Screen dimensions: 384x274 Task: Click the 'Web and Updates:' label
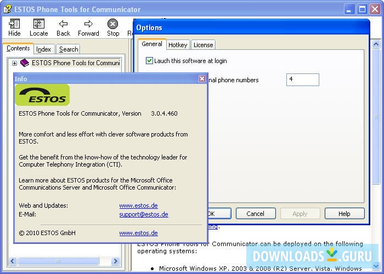(43, 206)
